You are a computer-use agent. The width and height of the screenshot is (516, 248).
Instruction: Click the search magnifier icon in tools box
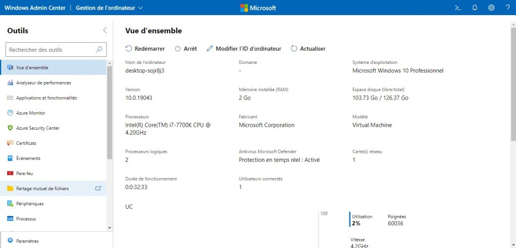coord(99,50)
